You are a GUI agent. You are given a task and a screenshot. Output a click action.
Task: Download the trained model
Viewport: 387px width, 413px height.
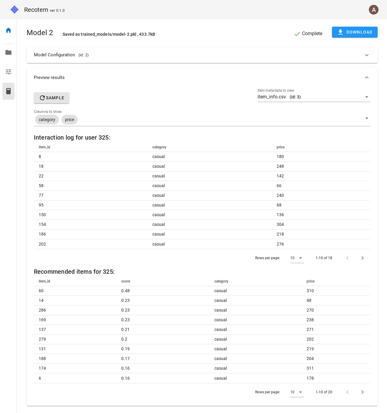(354, 32)
